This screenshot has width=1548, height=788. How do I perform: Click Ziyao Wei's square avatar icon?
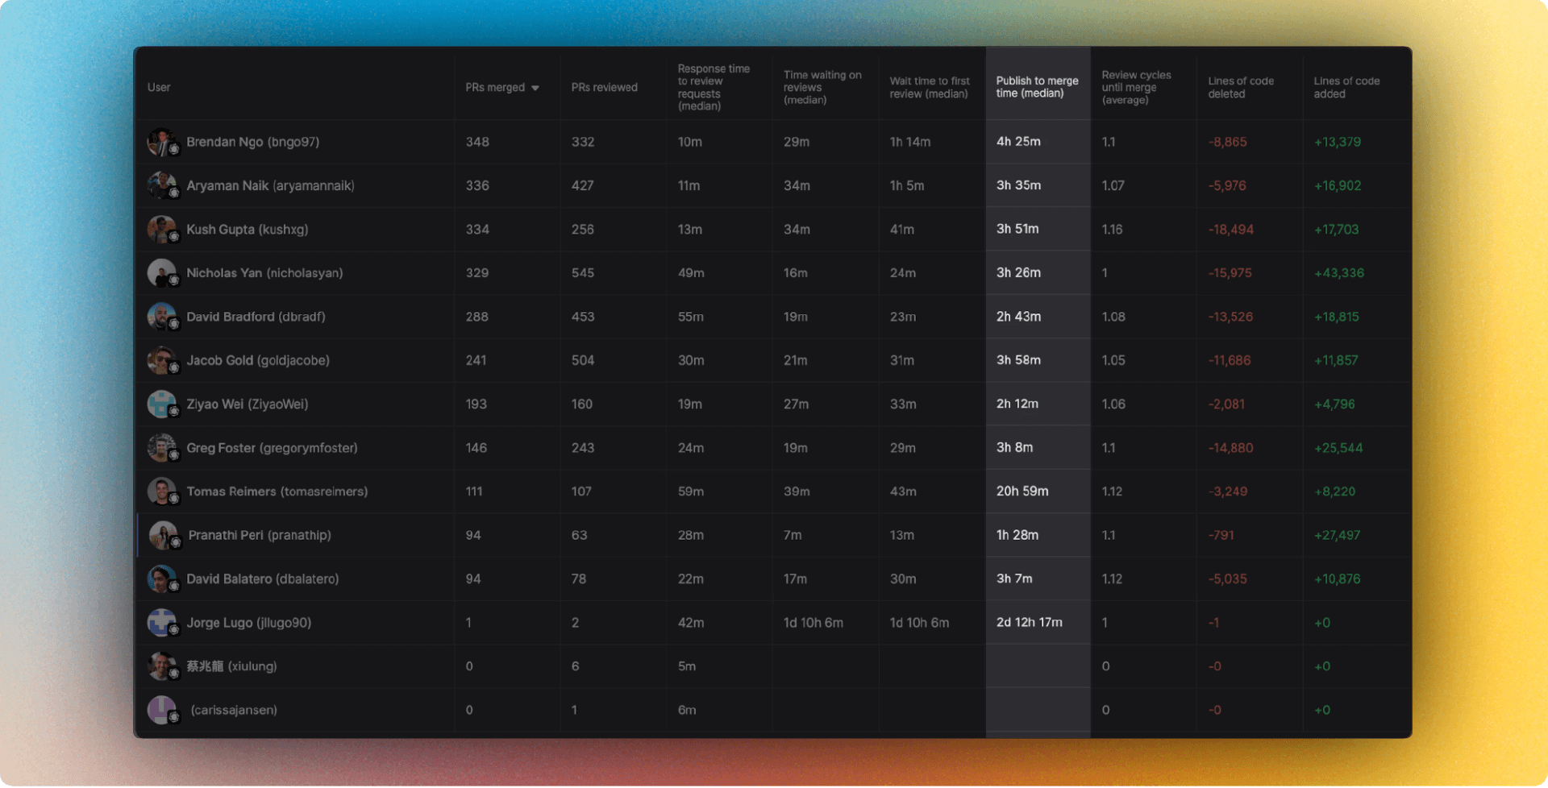(x=164, y=404)
